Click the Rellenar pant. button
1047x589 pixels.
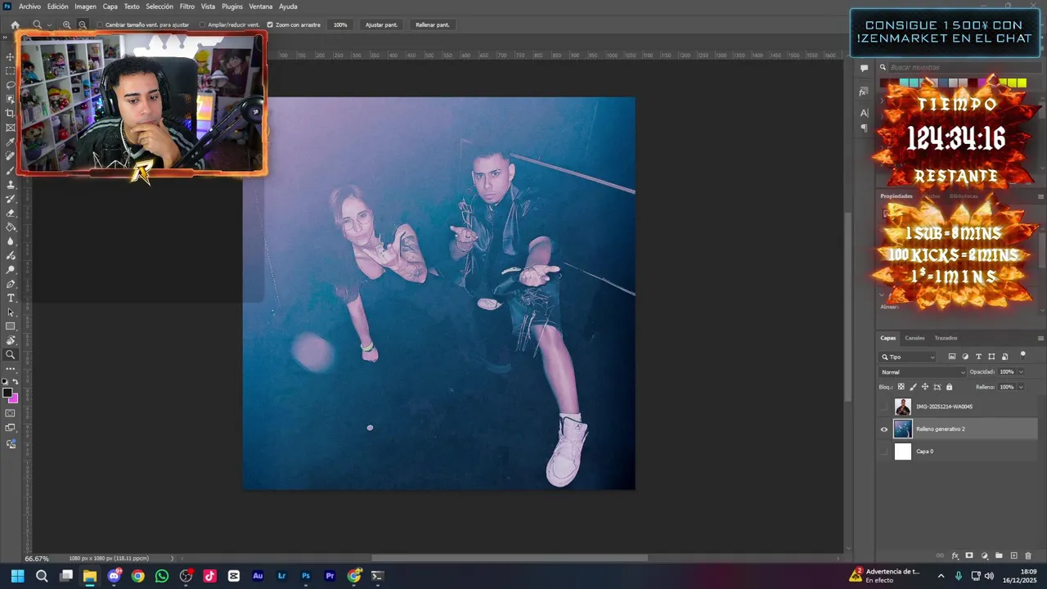pos(432,25)
